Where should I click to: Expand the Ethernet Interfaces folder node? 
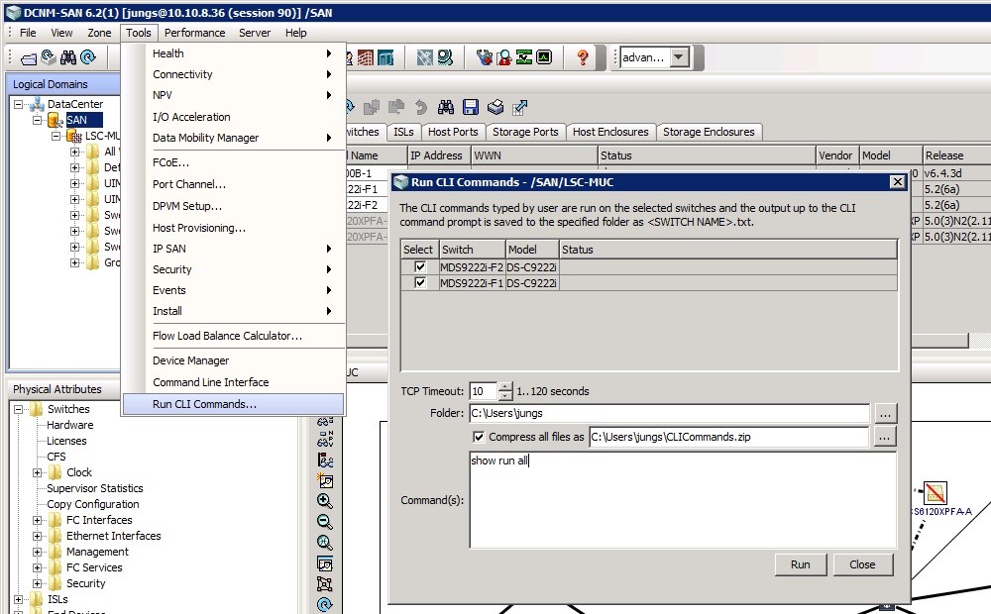coord(38,536)
